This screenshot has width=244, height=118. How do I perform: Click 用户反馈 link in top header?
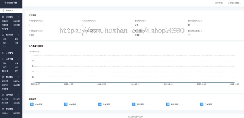219,3
